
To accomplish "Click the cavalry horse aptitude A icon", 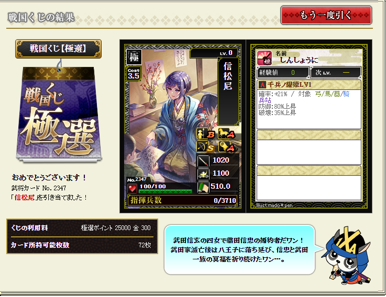I will click(227, 134).
